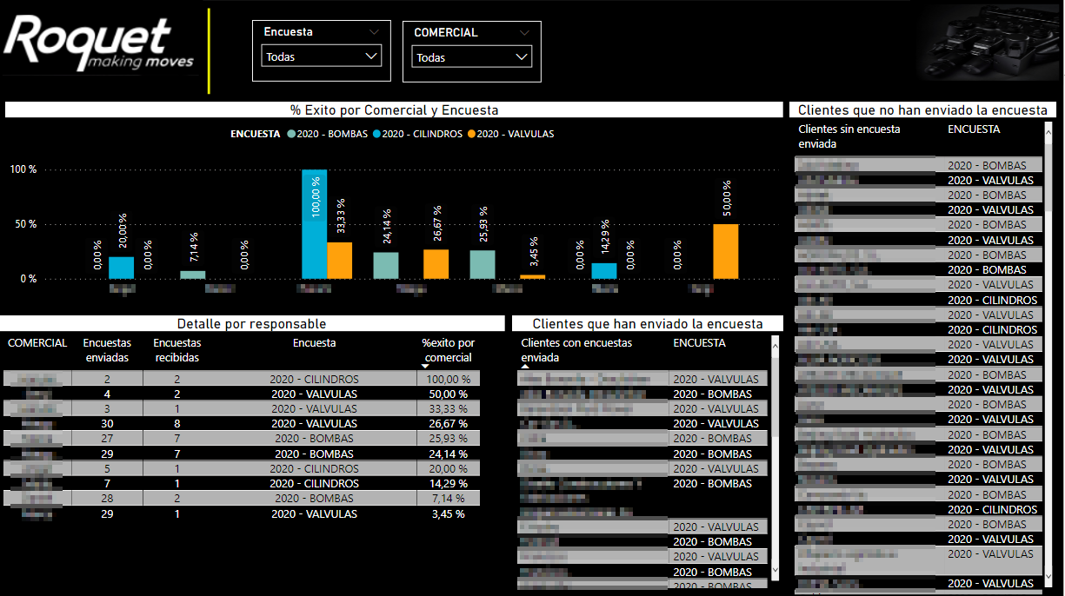Image resolution: width=1065 pixels, height=596 pixels.
Task: Open the Encuesta slicer dropdown showing Todas
Action: click(321, 56)
